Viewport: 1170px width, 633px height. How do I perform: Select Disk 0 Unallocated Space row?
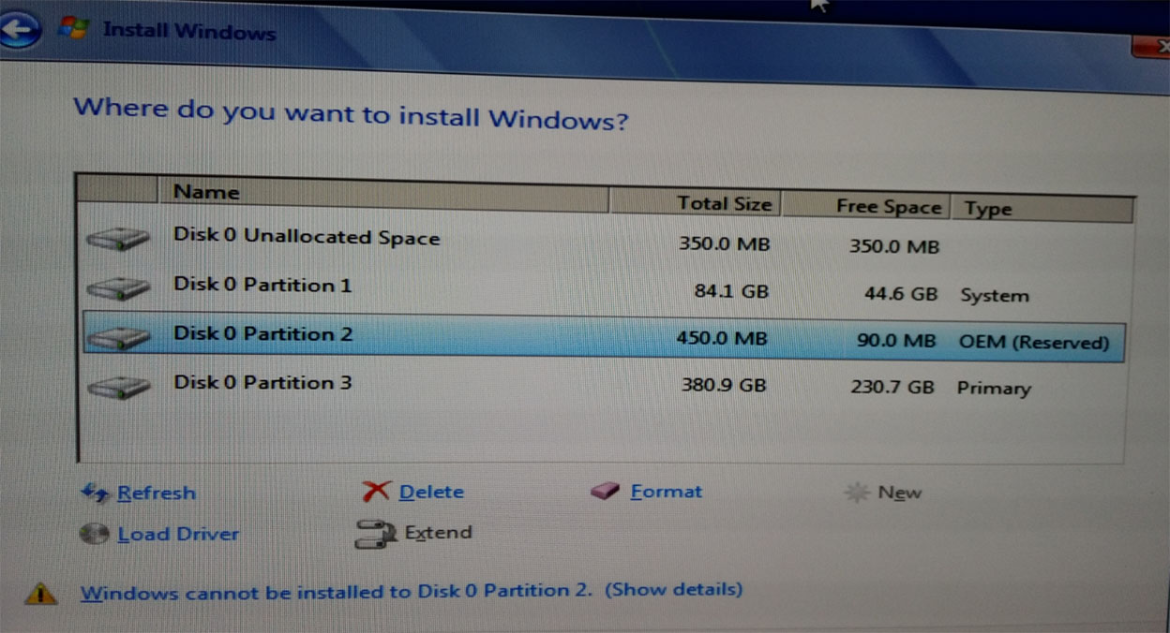[x=602, y=241]
